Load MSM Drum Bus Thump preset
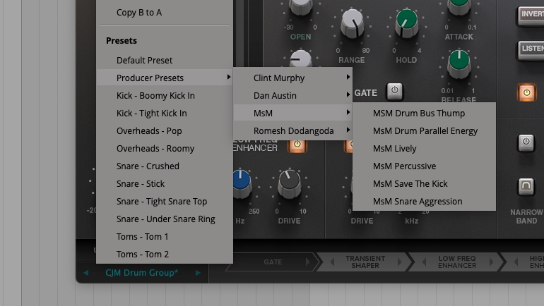Viewport: 544px width, 306px height. coord(424,114)
